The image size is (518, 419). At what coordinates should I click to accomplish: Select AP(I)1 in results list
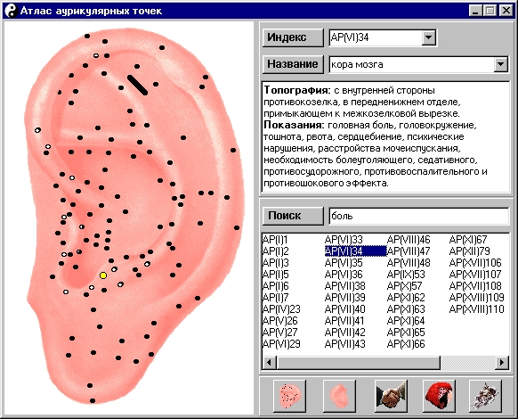275,240
